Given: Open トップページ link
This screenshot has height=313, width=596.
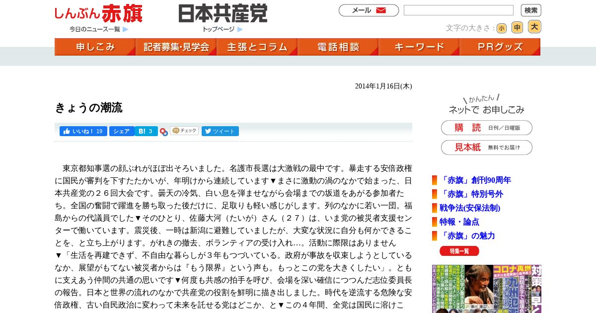Looking at the screenshot, I should (x=218, y=29).
